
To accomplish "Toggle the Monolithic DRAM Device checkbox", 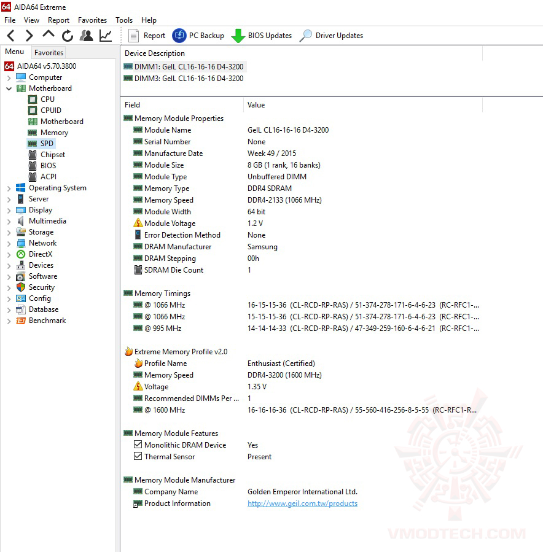I will tap(138, 445).
